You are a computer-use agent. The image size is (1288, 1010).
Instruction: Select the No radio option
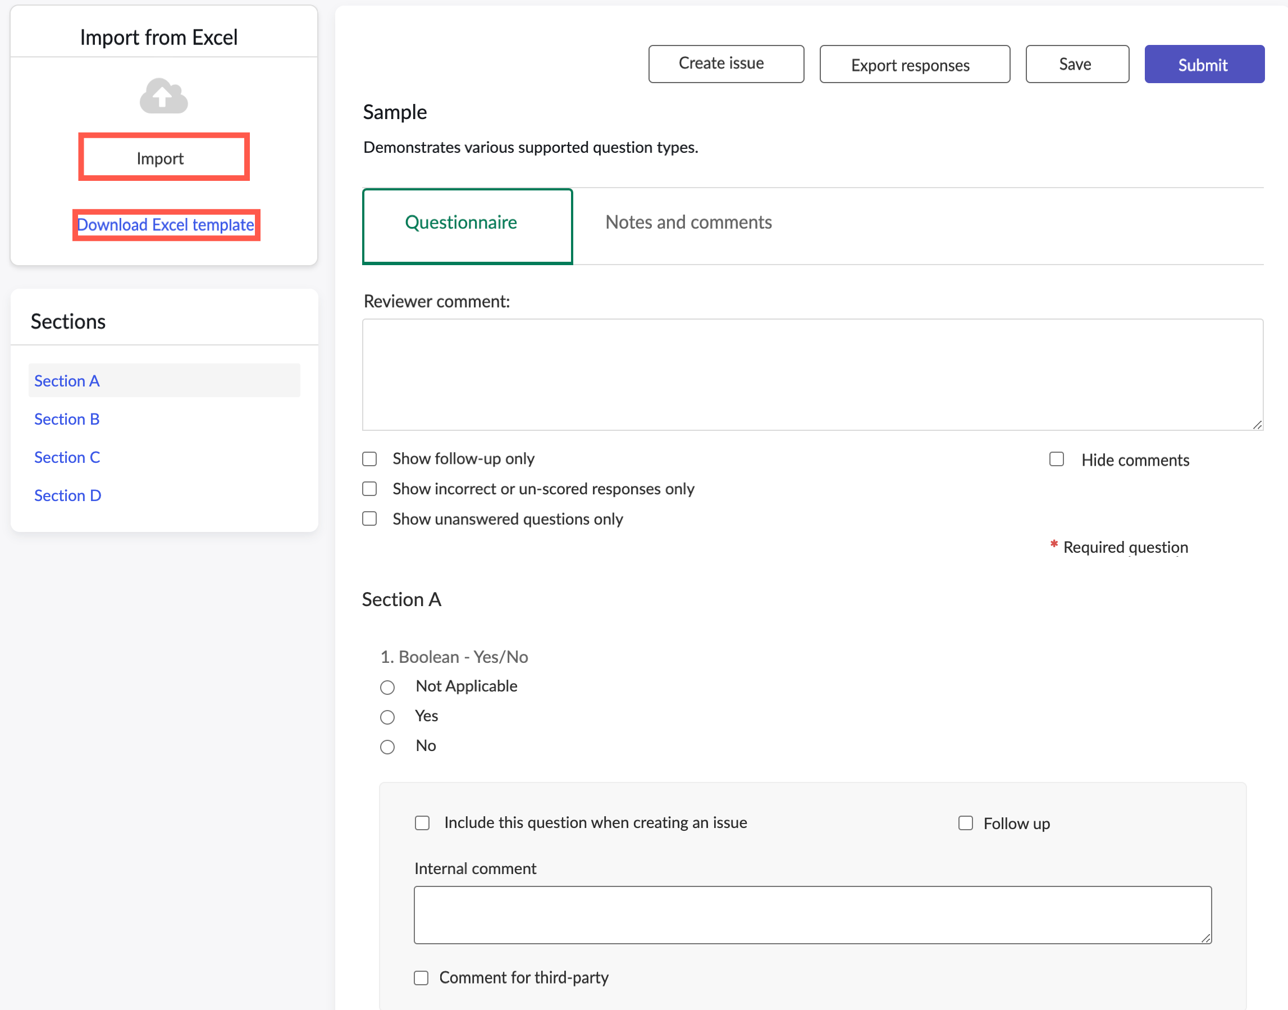[387, 747]
